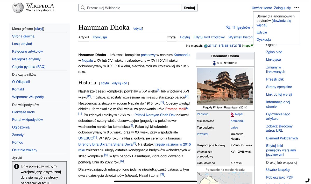This screenshot has width=311, height=184.
Task: Open the red Pratapa Malli link
Action: (x=175, y=109)
